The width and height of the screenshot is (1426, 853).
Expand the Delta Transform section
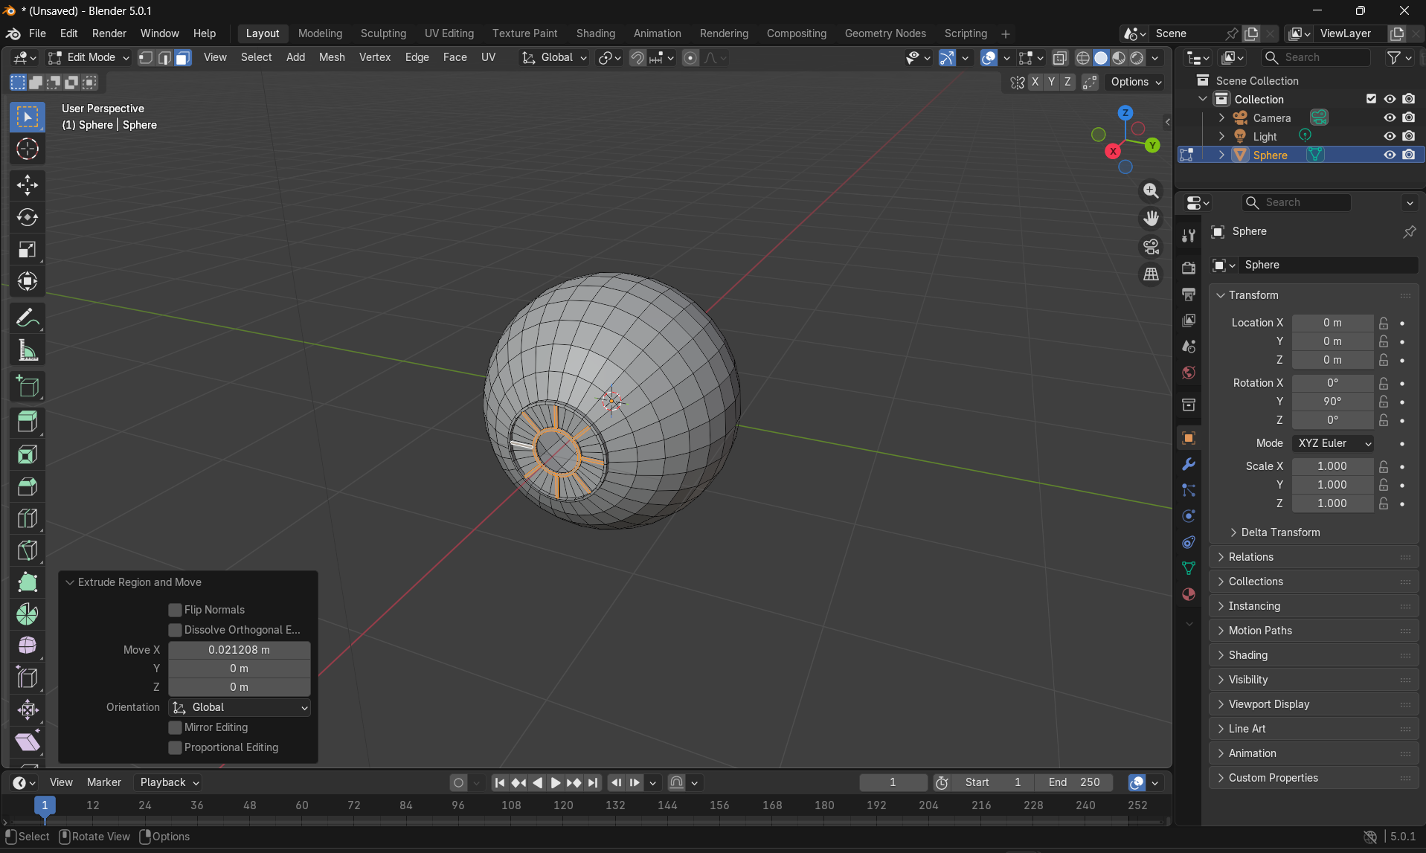coord(1279,532)
